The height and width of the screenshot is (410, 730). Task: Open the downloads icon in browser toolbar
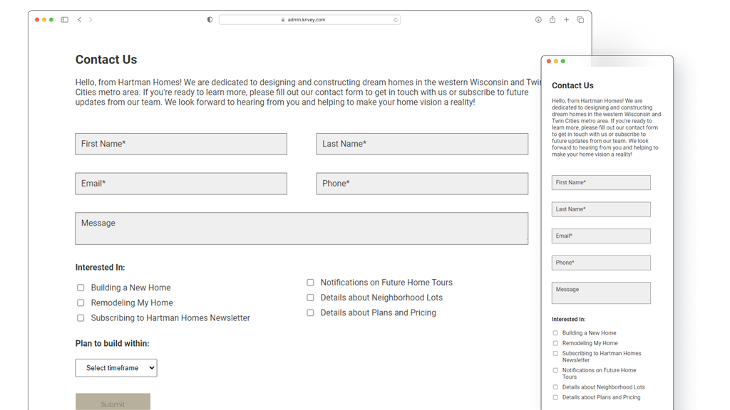point(538,19)
